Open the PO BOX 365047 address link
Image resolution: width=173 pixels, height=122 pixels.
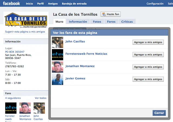pyautogui.click(x=15, y=52)
